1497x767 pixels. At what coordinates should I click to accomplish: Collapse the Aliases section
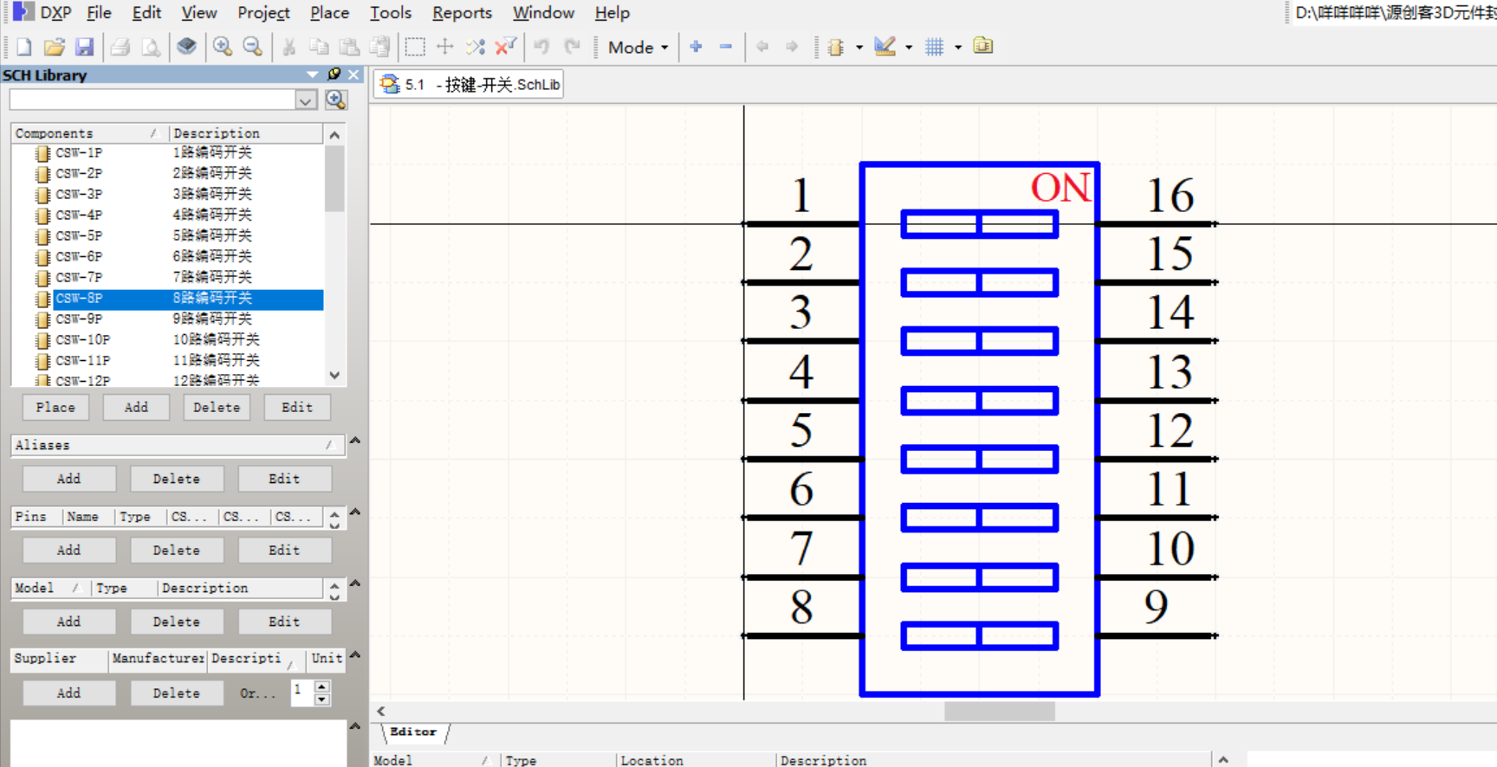point(355,441)
